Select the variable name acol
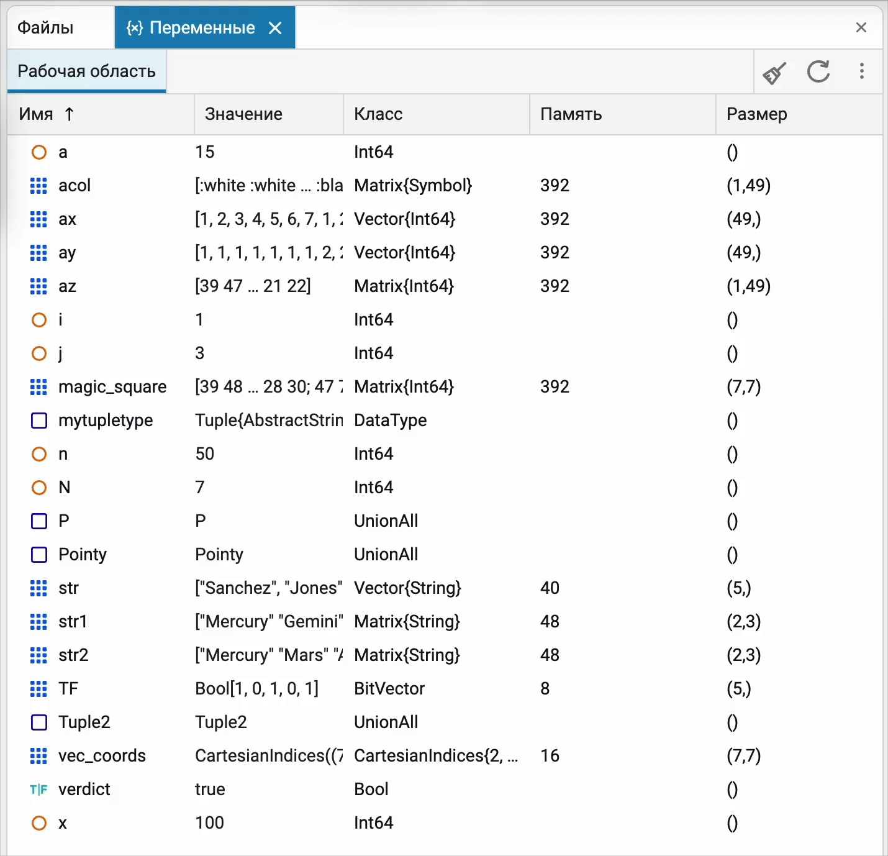The image size is (888, 856). [x=75, y=186]
